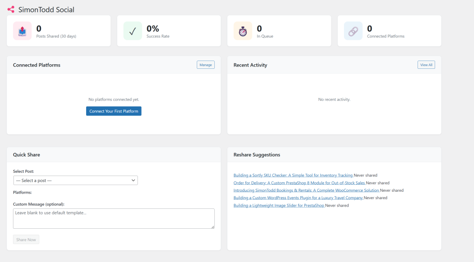Image resolution: width=474 pixels, height=262 pixels.
Task: Open Order for Delivery PrestaShop 8 link
Action: [299, 183]
